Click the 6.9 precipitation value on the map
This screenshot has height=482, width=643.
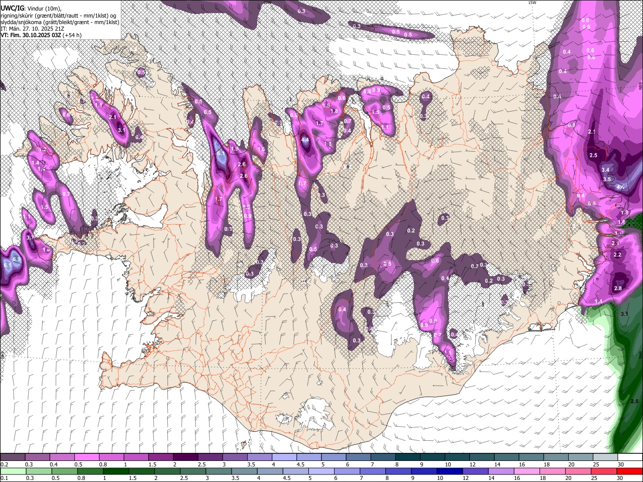(x=17, y=259)
